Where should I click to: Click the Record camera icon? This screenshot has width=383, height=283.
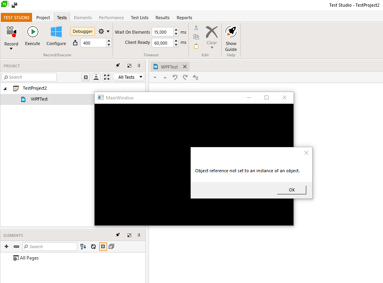11,32
